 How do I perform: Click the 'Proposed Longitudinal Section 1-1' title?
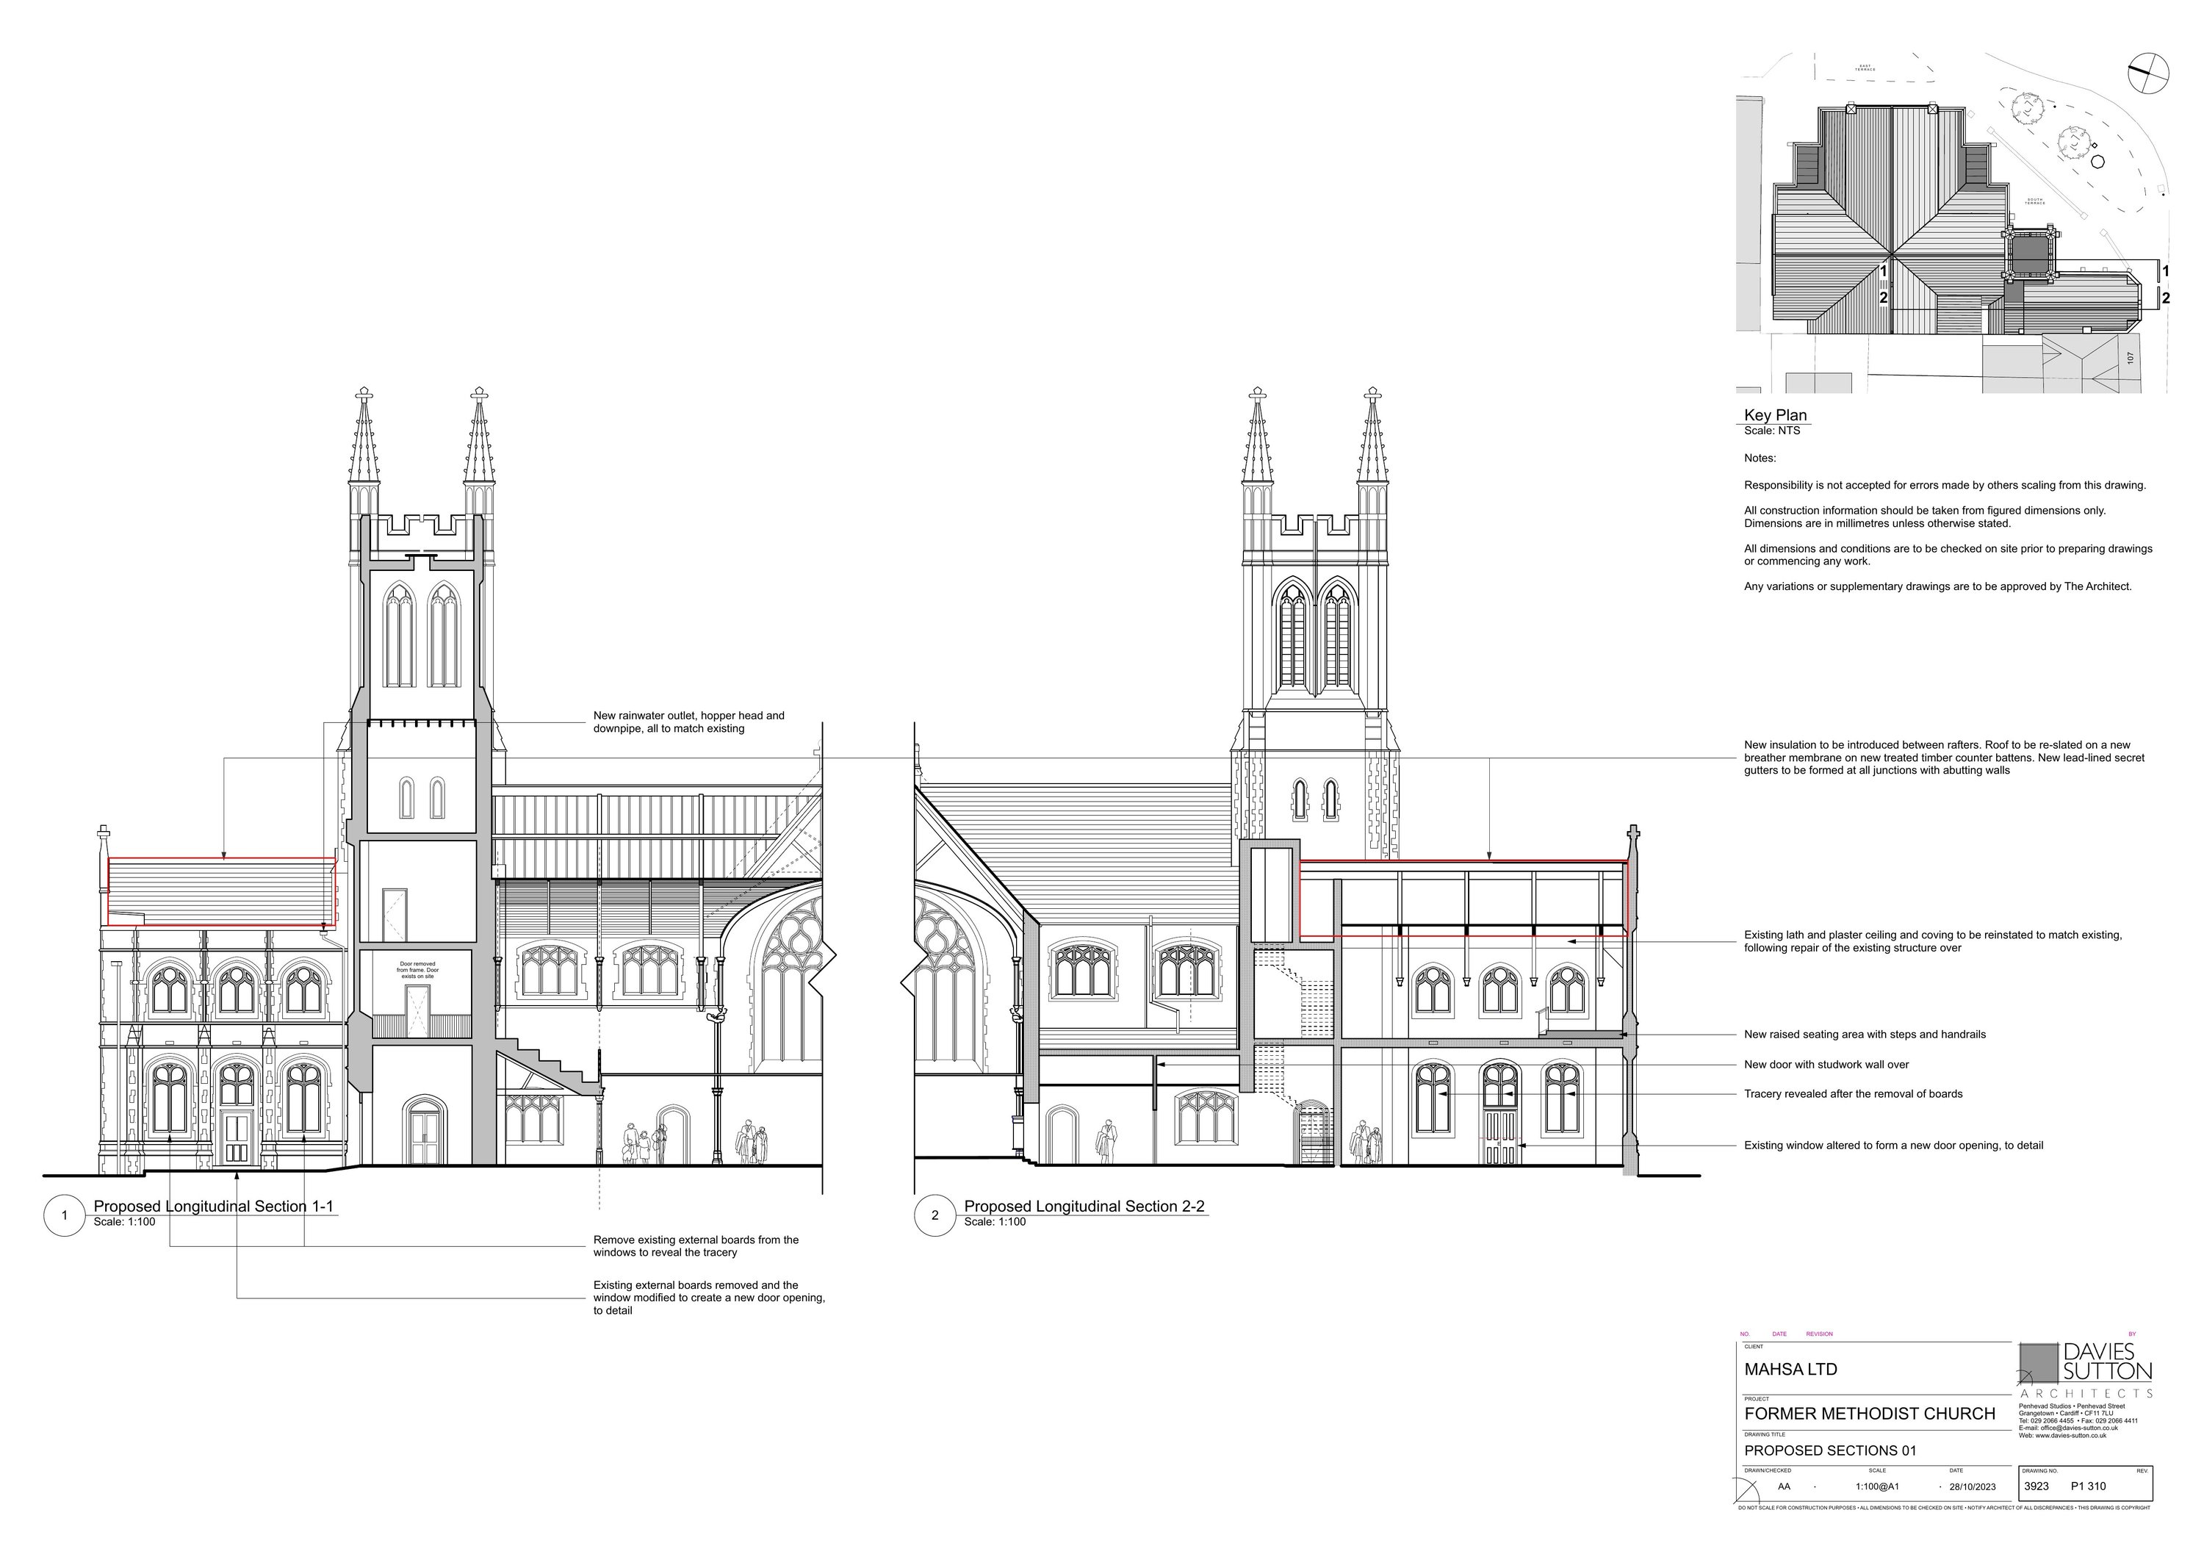point(213,1207)
